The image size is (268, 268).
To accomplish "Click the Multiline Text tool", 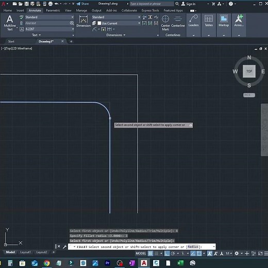I will [x=10, y=23].
